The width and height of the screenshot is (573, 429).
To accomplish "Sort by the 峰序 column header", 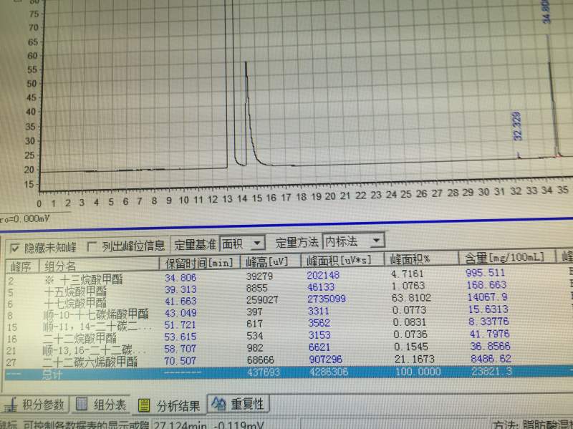I will tap(21, 266).
